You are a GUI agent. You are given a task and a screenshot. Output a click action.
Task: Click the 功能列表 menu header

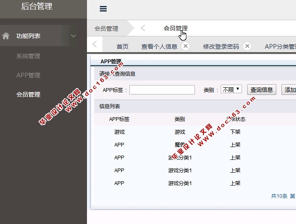(28, 36)
